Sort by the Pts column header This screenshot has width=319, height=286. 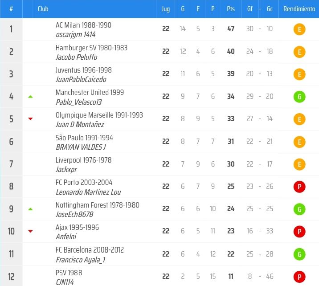click(x=230, y=9)
